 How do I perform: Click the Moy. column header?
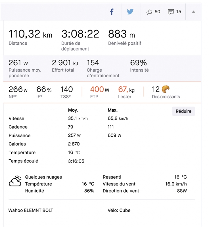click(x=73, y=110)
